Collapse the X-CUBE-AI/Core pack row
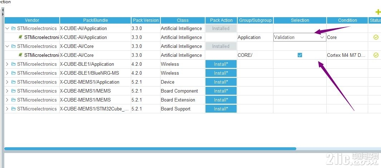 point(7,46)
